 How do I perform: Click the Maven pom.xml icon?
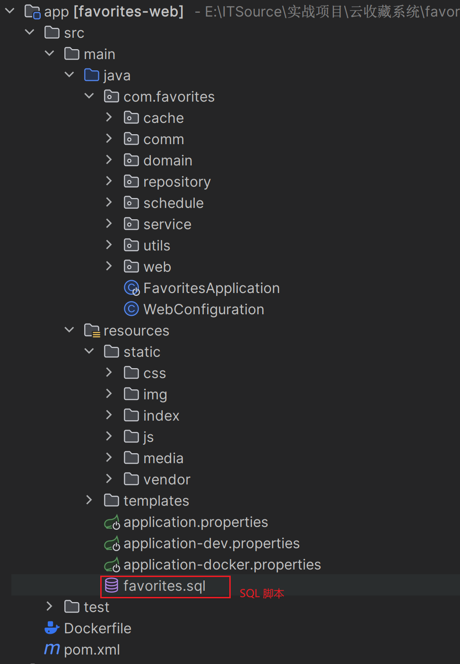[52, 649]
